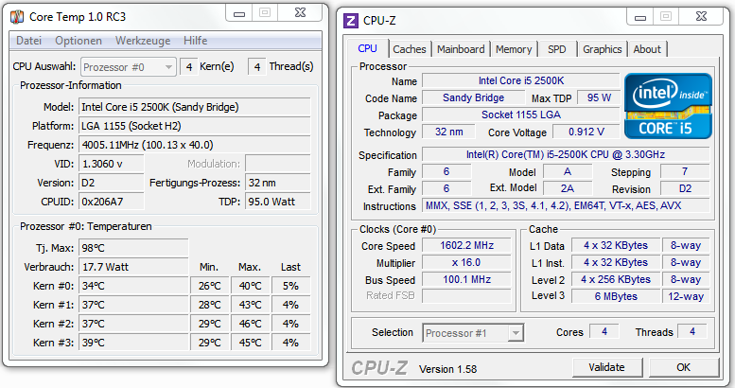Expand the Processor #1 Selection dropdown in CPU-Z

coord(473,333)
